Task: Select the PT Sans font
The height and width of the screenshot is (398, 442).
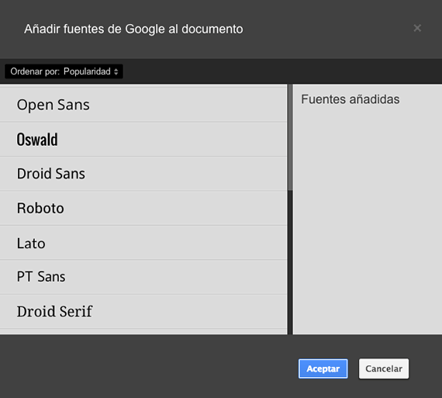Action: pyautogui.click(x=143, y=277)
